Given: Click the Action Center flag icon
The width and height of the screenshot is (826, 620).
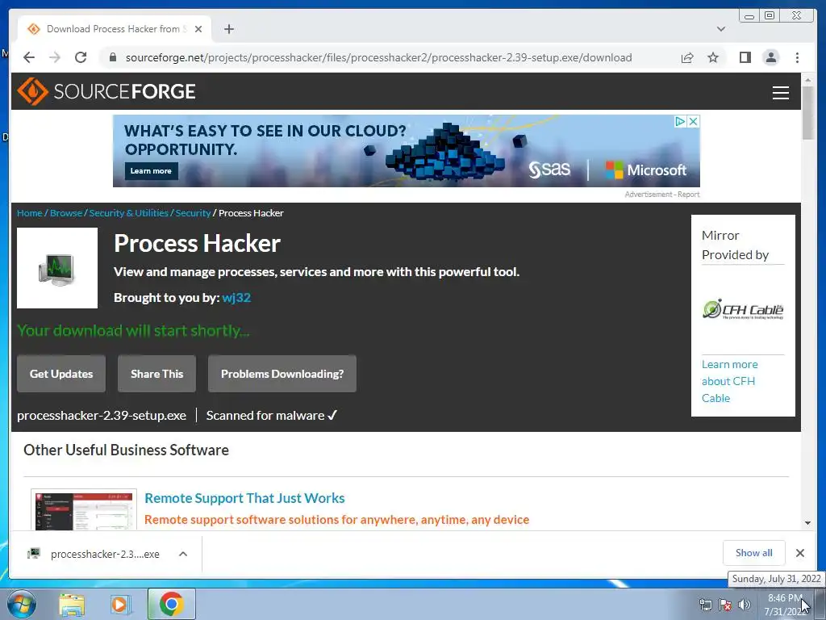Looking at the screenshot, I should (725, 605).
